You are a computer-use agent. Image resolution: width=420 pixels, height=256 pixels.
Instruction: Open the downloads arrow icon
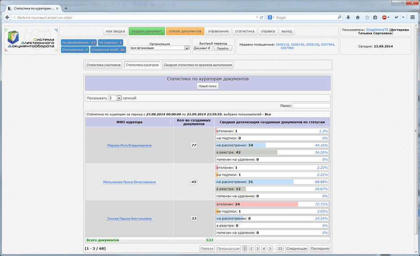[348, 18]
